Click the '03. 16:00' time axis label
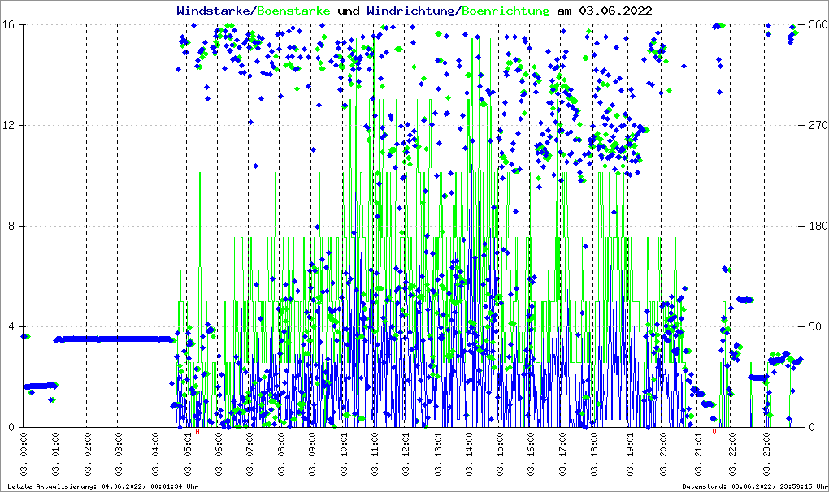Screen dimensions: 829x492 coord(530,454)
